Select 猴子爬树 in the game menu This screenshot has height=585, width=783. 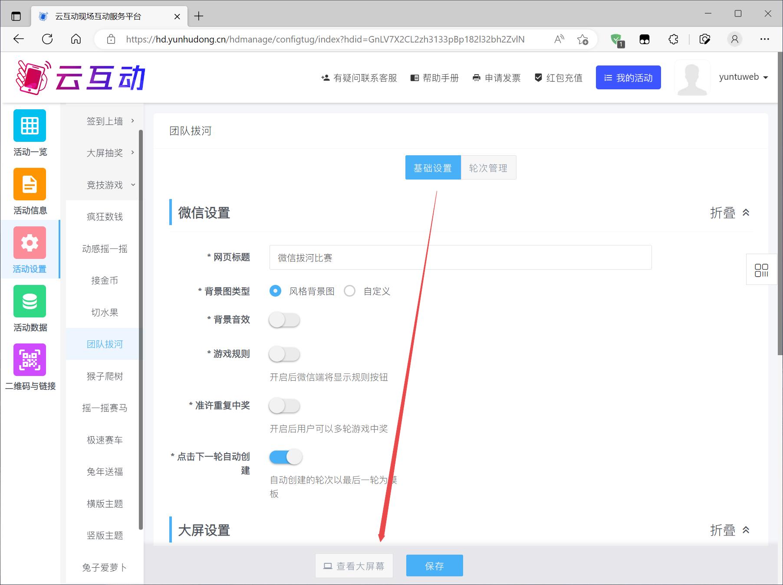coord(105,376)
